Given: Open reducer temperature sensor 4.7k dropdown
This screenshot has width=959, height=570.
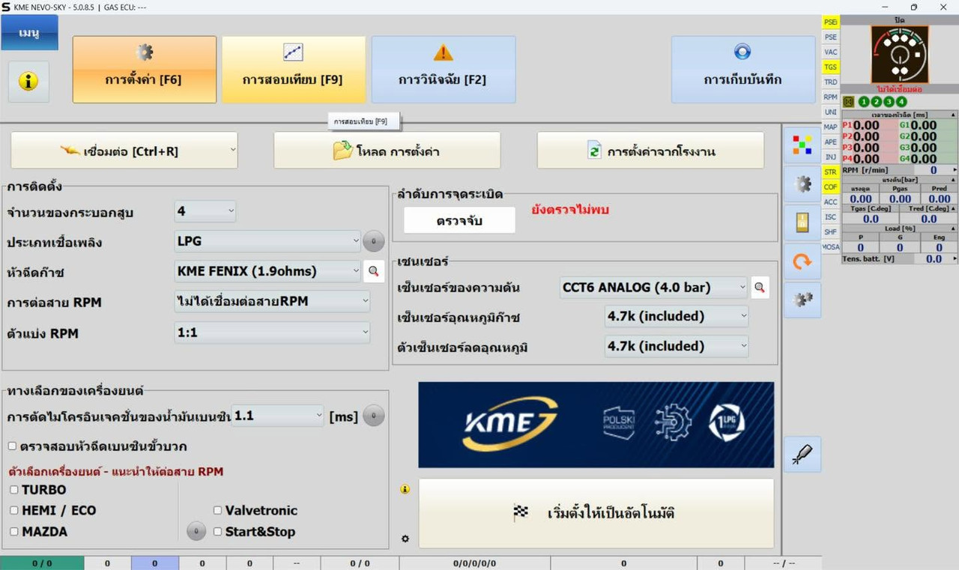Looking at the screenshot, I should click(x=677, y=346).
